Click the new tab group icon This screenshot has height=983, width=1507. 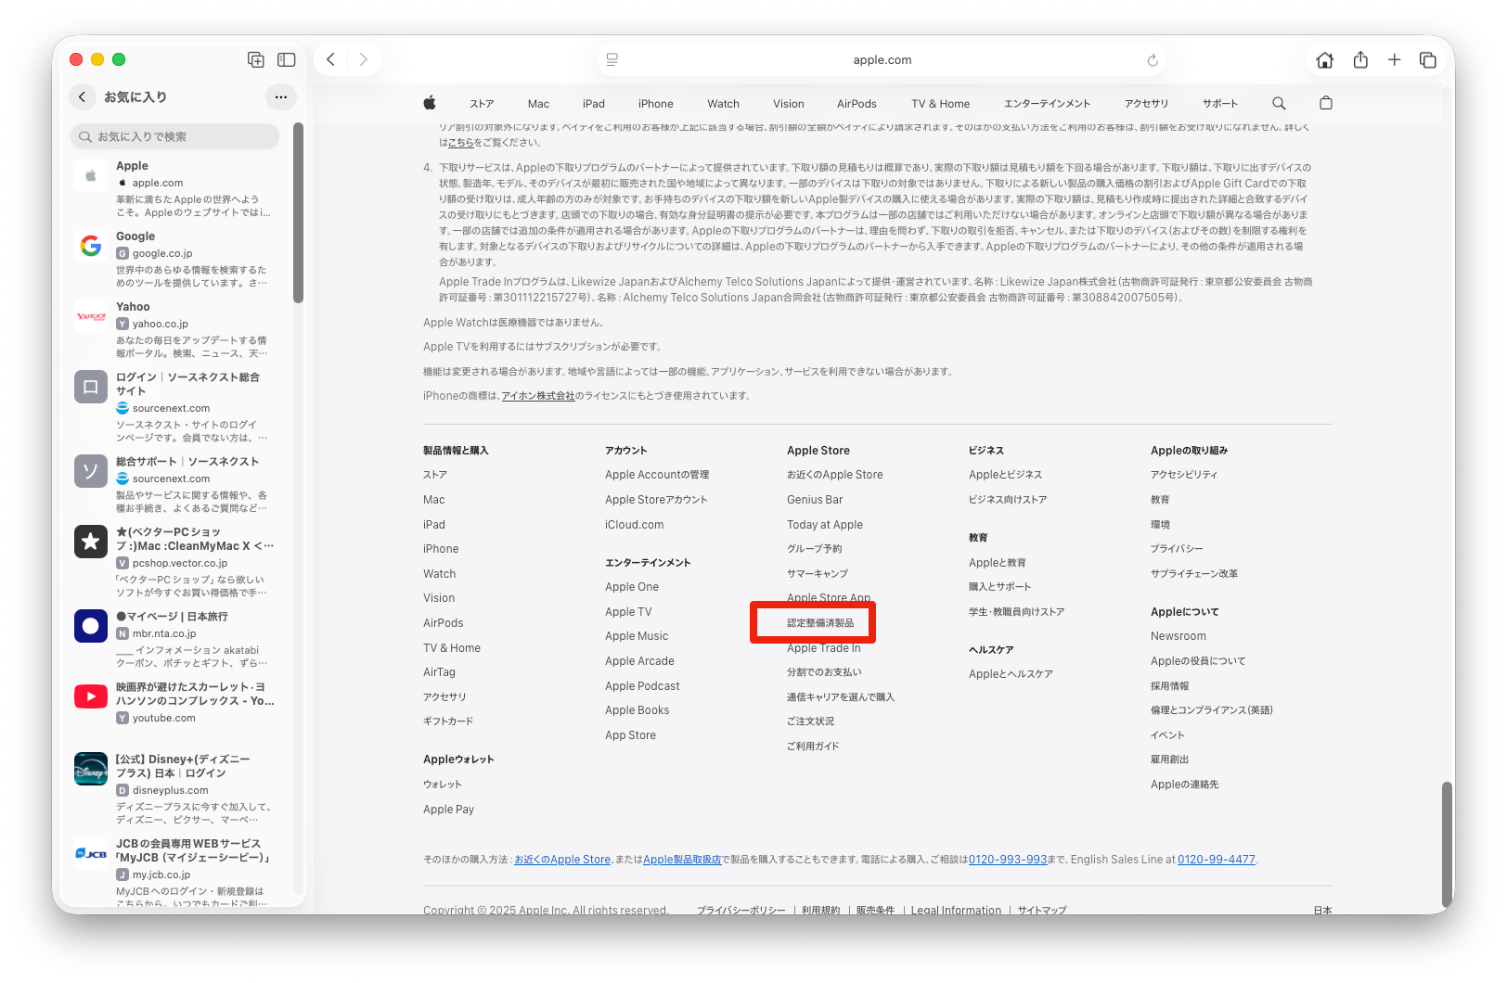click(x=256, y=59)
